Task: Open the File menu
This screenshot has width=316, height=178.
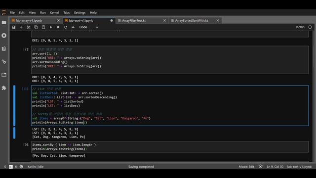Action: point(12,12)
